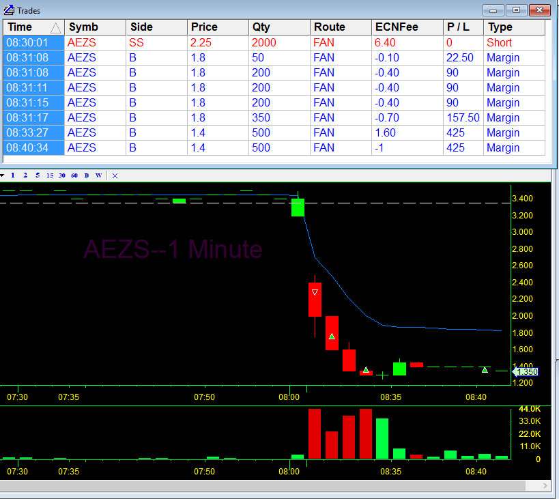Switch chart to Weekly (W) timeframe
Viewport: 559px width, 499px height.
coord(99,175)
